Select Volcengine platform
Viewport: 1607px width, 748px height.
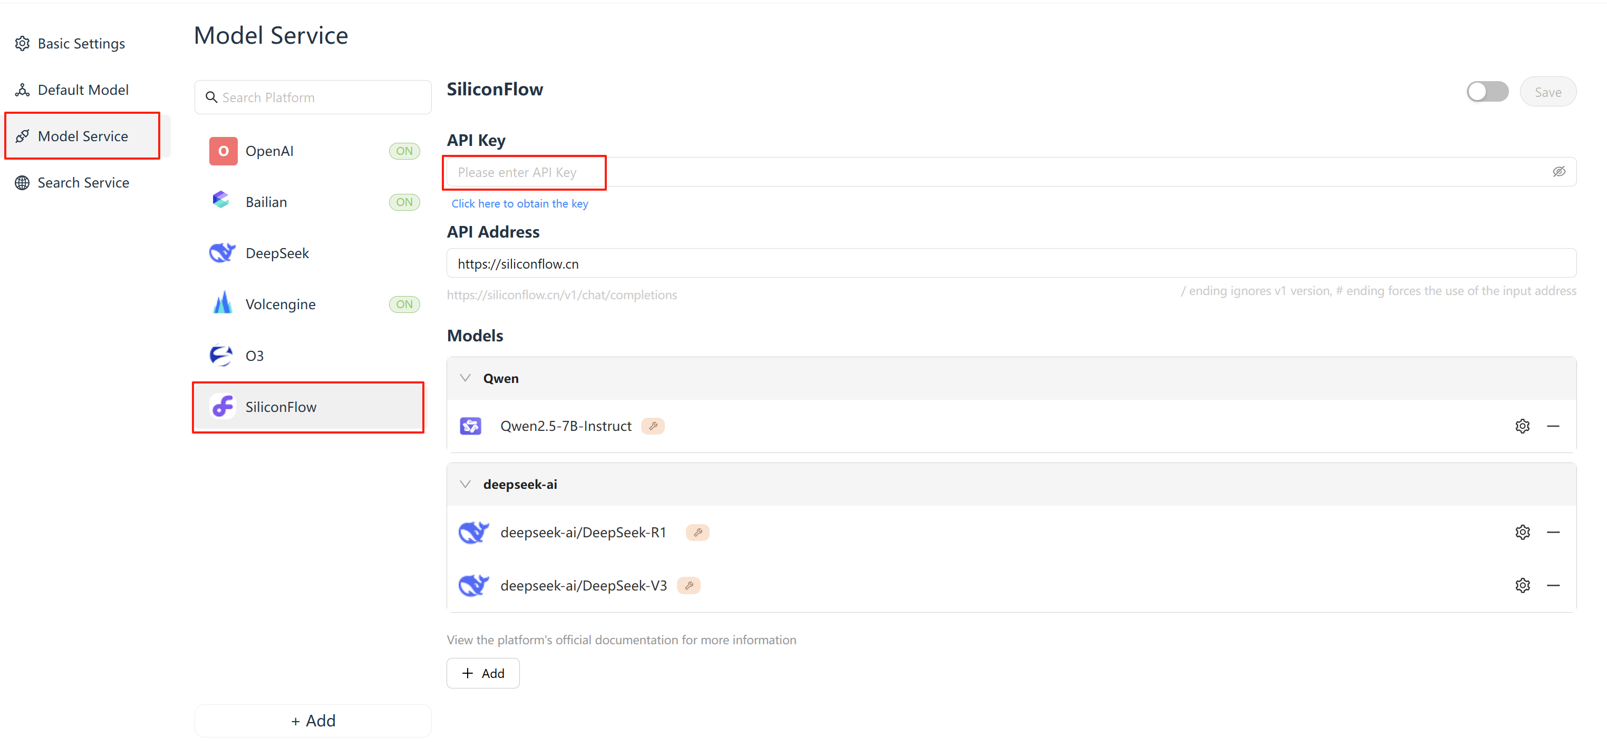[x=312, y=304]
